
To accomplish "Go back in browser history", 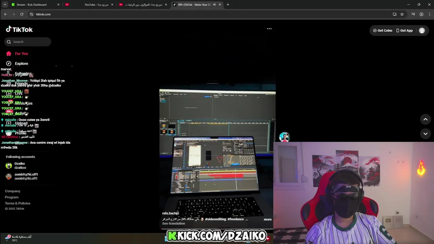I will point(5,14).
